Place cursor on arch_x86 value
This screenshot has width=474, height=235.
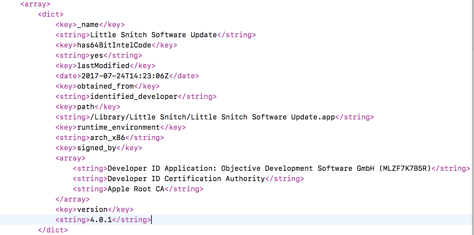pos(107,138)
